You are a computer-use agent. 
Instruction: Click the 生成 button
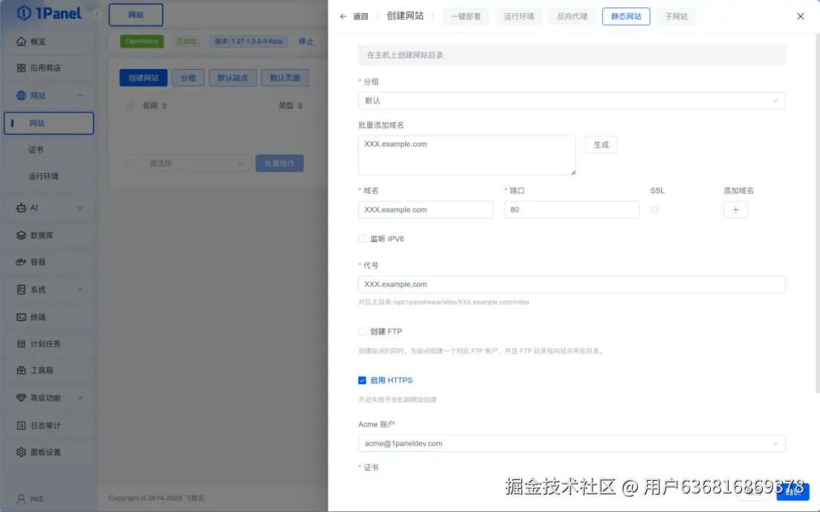[601, 145]
